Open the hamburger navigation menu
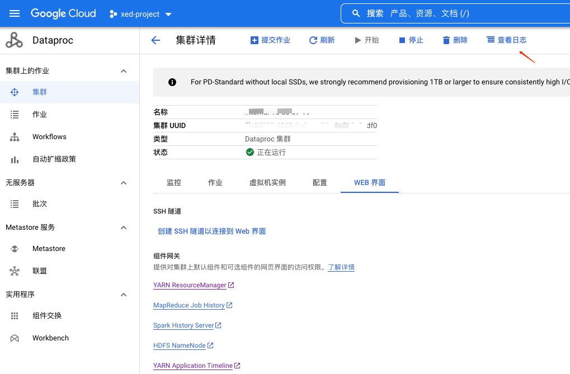Viewport: 570px width, 374px height. pyautogui.click(x=15, y=13)
